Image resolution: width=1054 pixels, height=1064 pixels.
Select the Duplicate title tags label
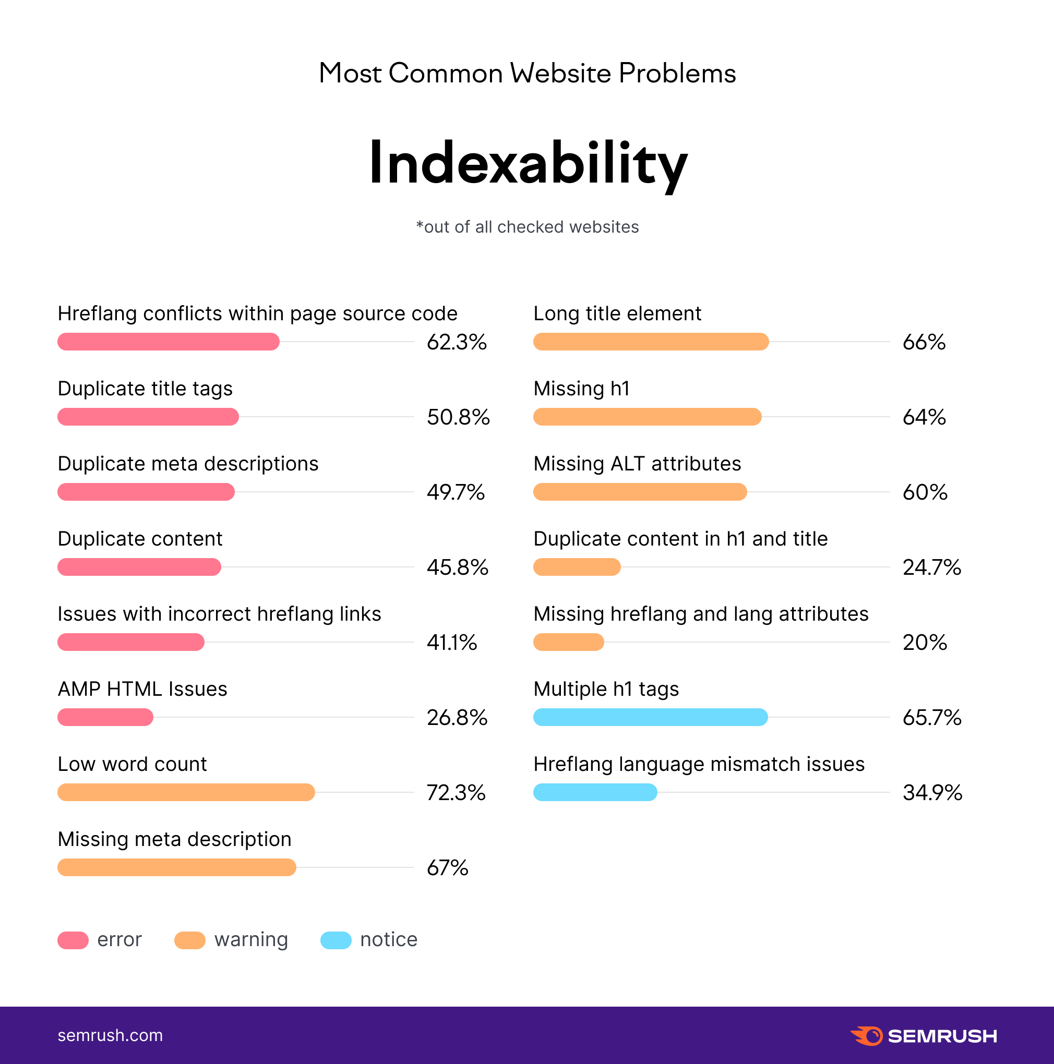point(145,389)
